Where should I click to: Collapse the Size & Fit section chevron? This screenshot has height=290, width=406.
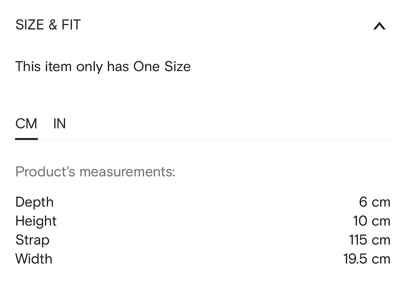point(379,26)
